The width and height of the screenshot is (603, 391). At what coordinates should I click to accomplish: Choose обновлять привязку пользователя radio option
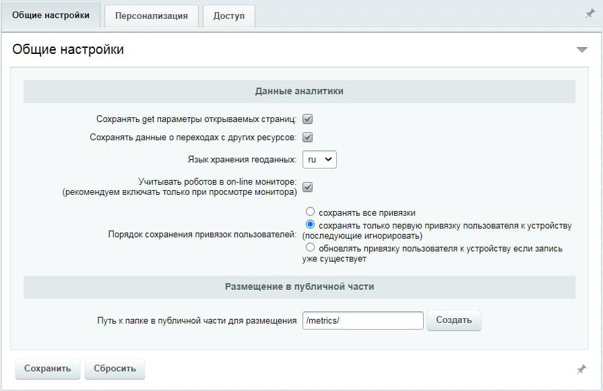click(310, 247)
